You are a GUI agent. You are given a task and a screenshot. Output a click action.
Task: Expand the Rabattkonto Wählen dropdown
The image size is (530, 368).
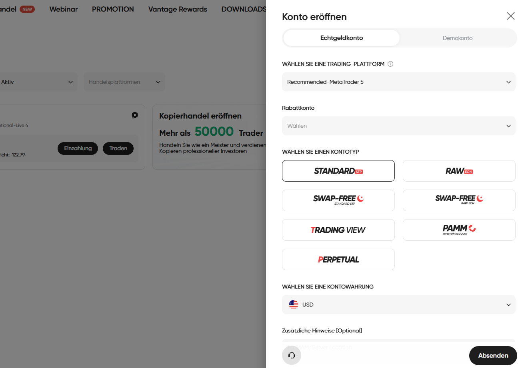point(398,126)
